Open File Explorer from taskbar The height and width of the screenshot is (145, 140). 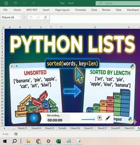pyautogui.click(x=28, y=141)
